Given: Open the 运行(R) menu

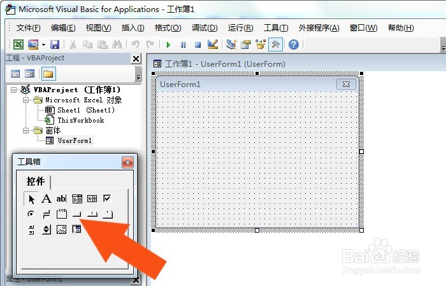Looking at the screenshot, I should click(241, 28).
